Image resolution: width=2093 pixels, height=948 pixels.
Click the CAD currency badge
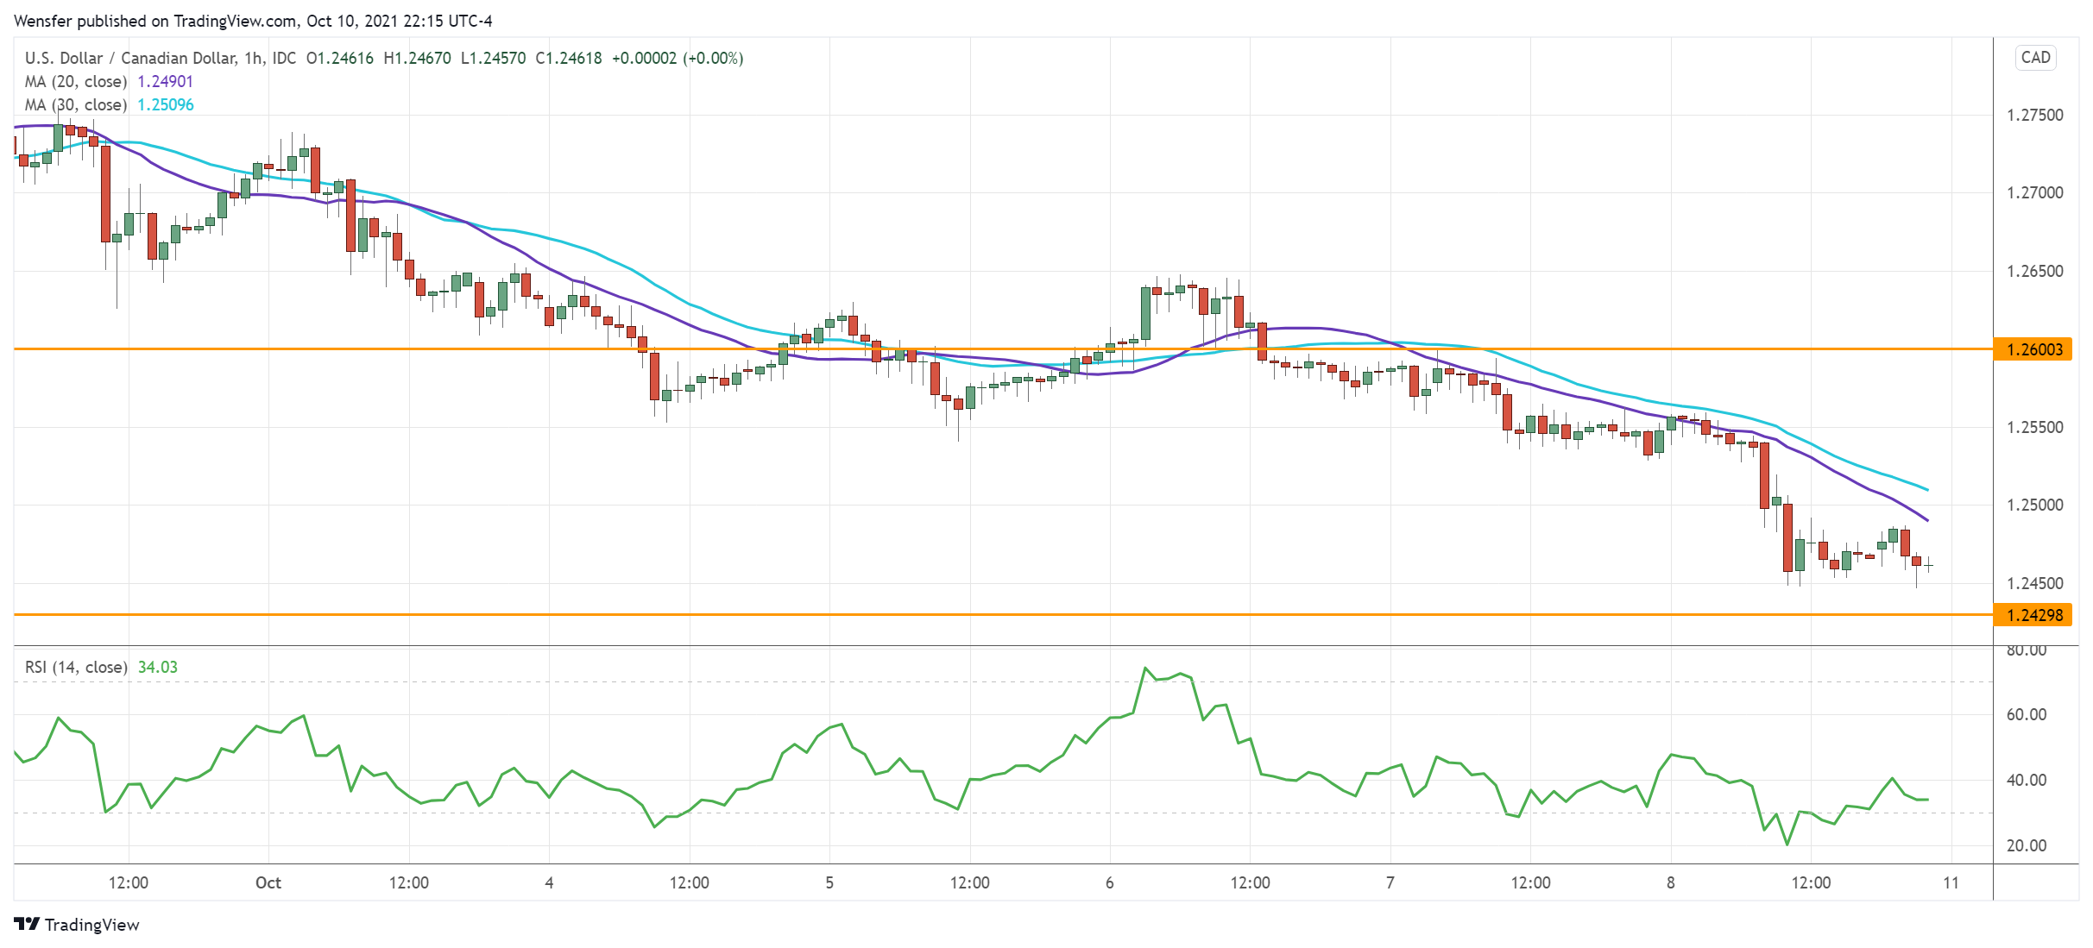coord(2035,58)
